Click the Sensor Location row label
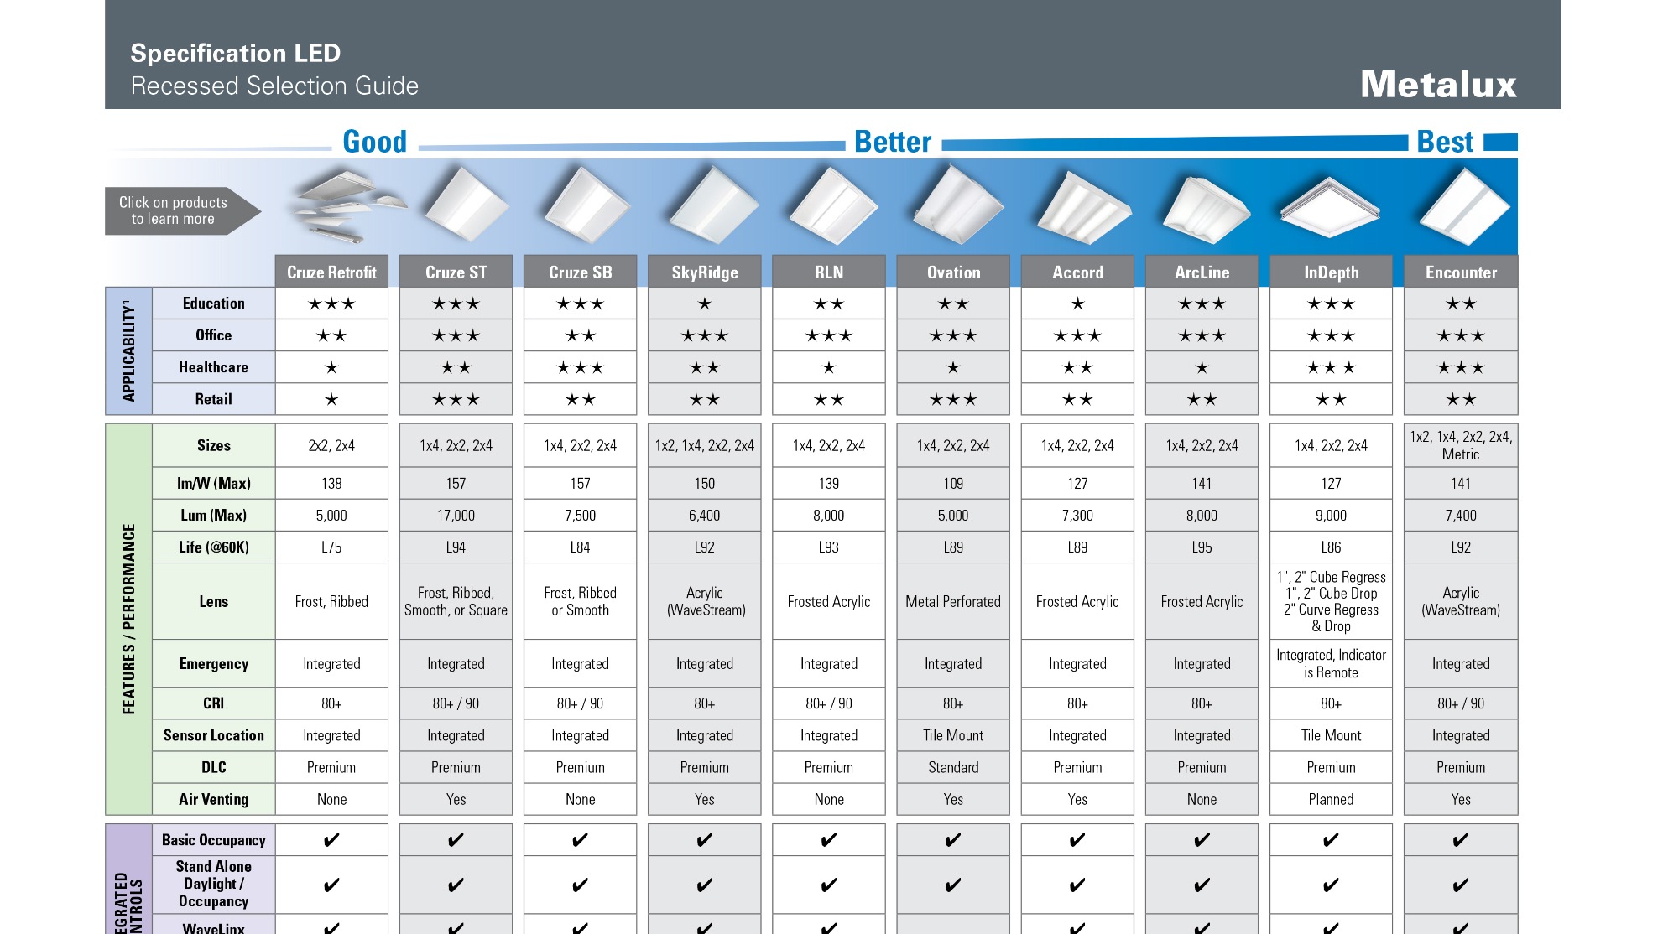The height and width of the screenshot is (934, 1663). coord(213,735)
